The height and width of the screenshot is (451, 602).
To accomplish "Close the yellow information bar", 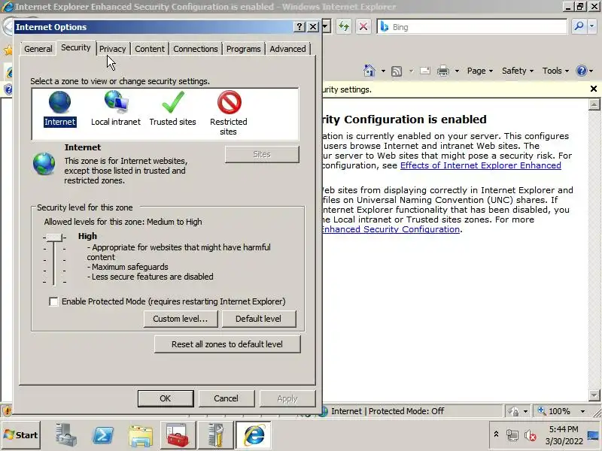I will click(x=594, y=89).
